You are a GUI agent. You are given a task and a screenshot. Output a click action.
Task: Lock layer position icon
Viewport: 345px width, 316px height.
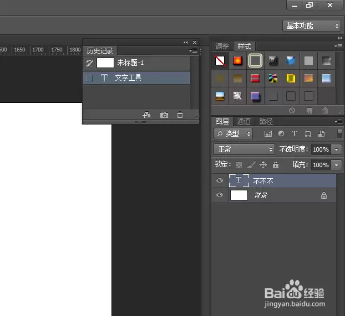[263, 165]
